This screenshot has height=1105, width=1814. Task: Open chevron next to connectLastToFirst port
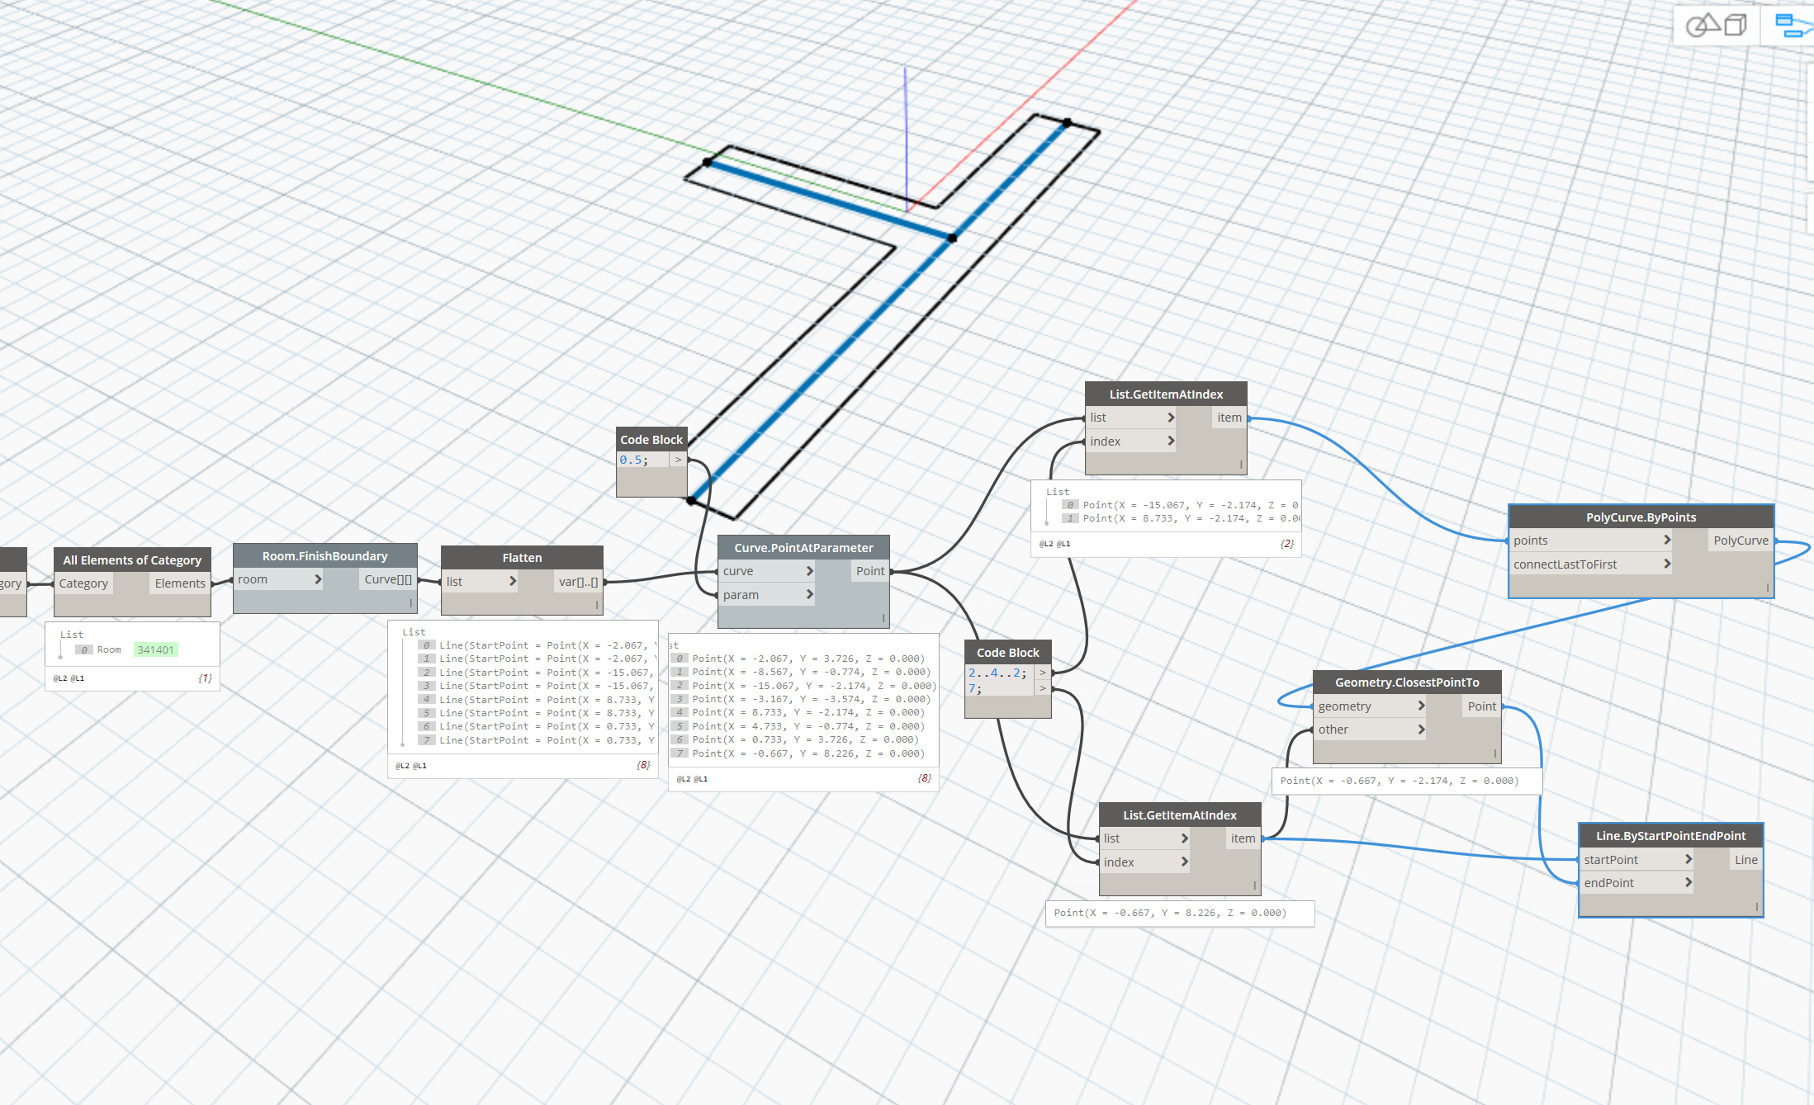(x=1666, y=564)
